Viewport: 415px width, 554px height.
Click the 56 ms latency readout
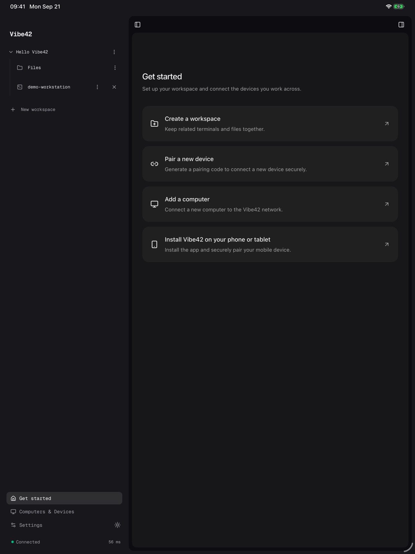pyautogui.click(x=115, y=542)
